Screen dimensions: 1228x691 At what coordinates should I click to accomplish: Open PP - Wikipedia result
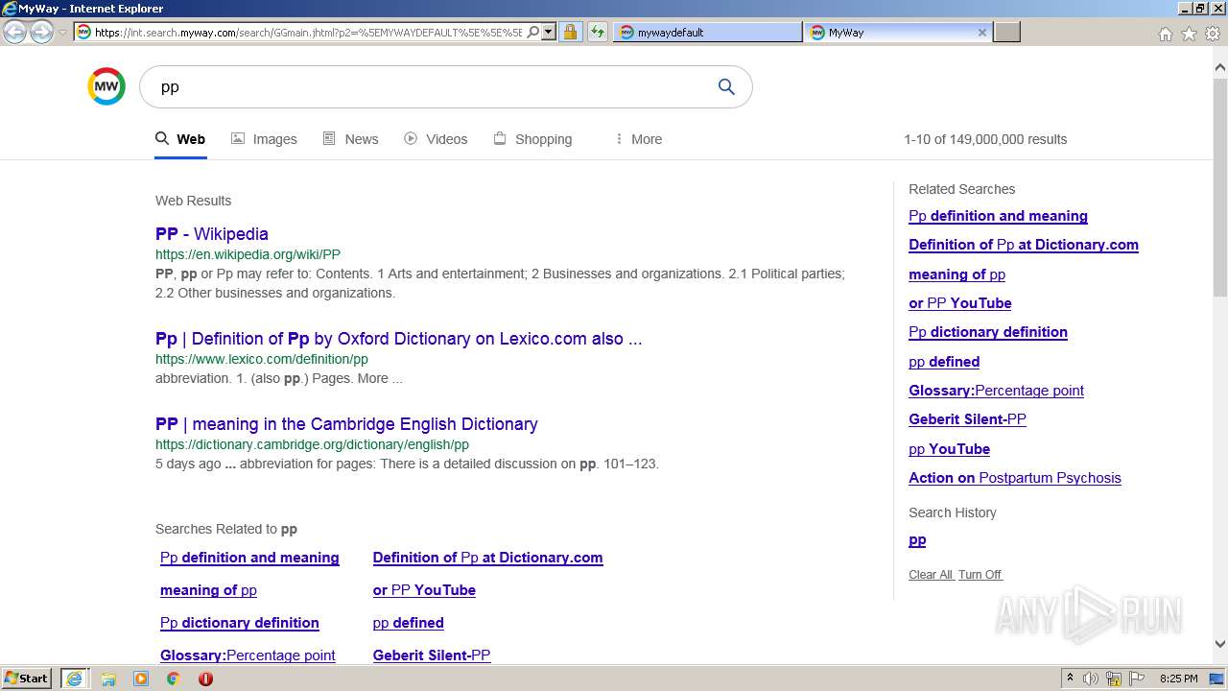click(x=212, y=233)
